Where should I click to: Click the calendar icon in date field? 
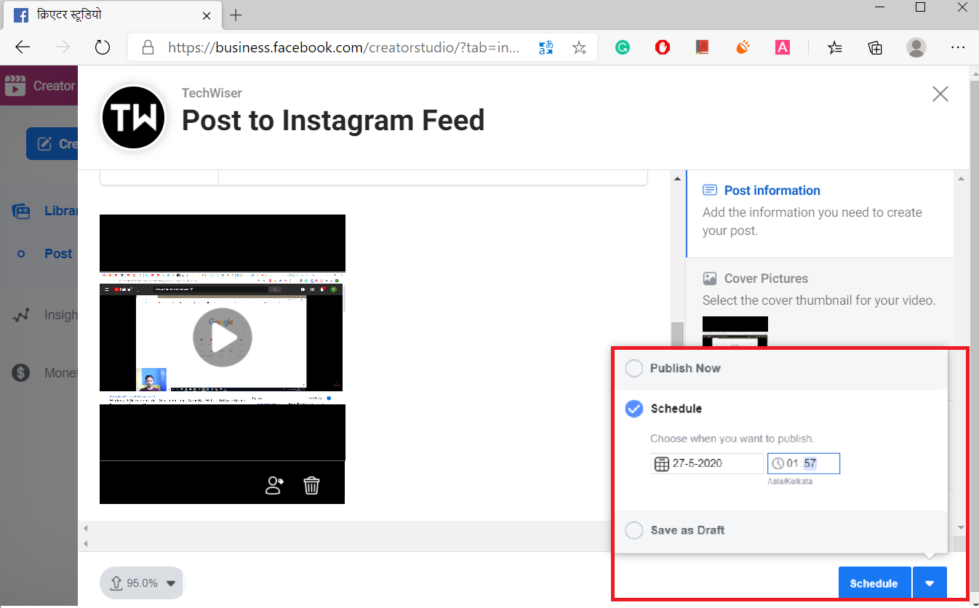point(661,464)
